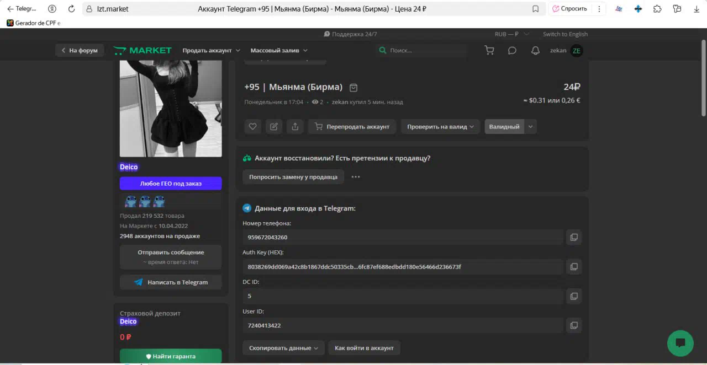Click the User ID field 7240413422

click(x=403, y=325)
